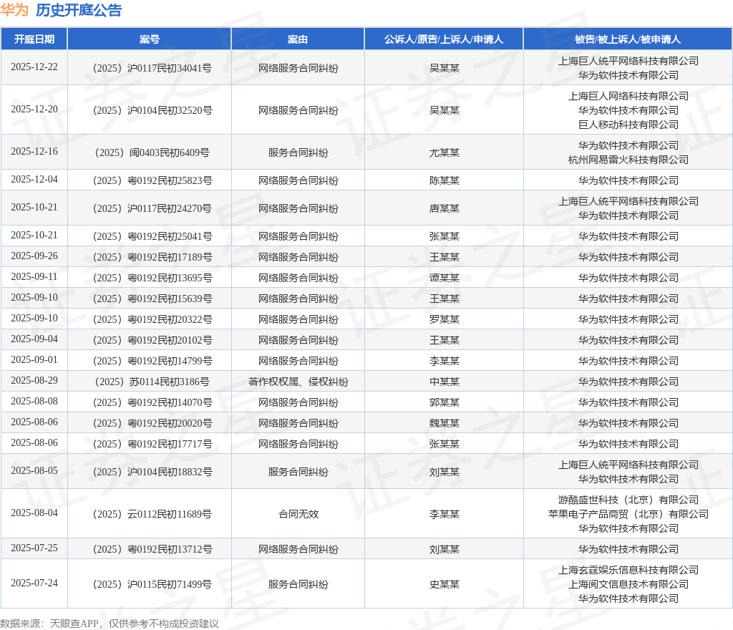Select date cell 2025-12-20
Screen dimensions: 733x630
point(34,109)
